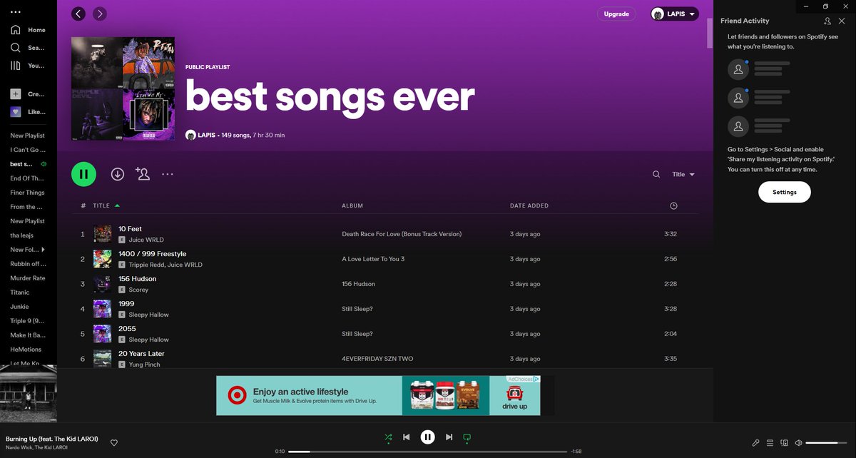Mute audio with the speaker icon
This screenshot has height=458, width=856.
tap(798, 443)
